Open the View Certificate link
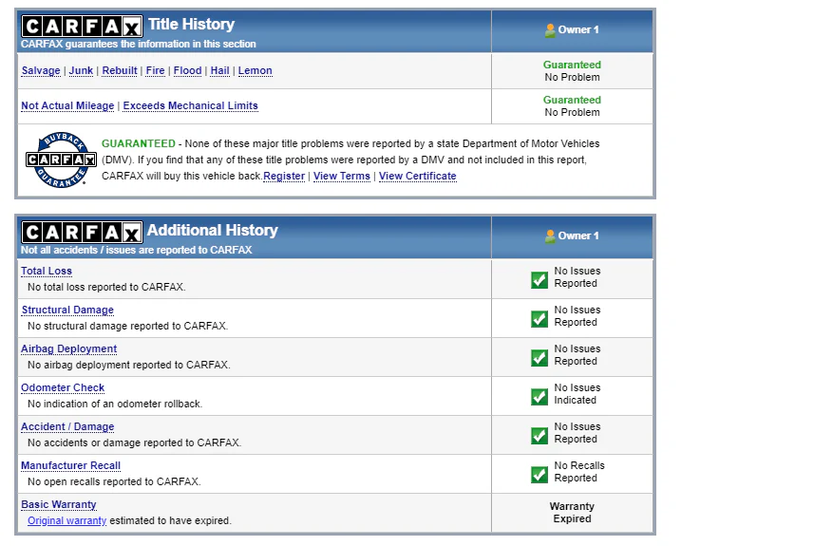 (417, 176)
